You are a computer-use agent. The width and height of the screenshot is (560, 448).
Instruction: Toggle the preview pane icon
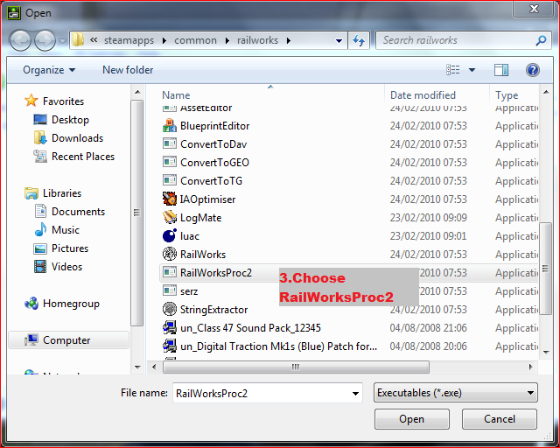click(x=501, y=70)
